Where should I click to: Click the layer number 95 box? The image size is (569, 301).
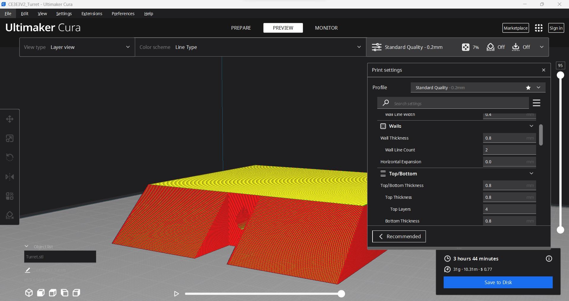coord(560,65)
